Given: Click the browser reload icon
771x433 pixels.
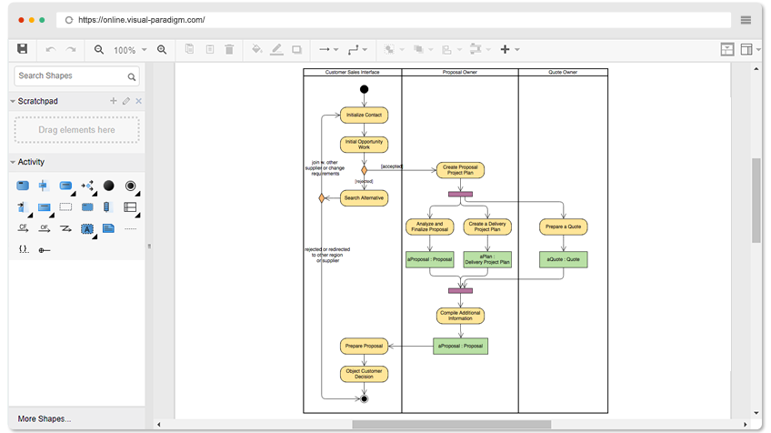Looking at the screenshot, I should coord(69,20).
